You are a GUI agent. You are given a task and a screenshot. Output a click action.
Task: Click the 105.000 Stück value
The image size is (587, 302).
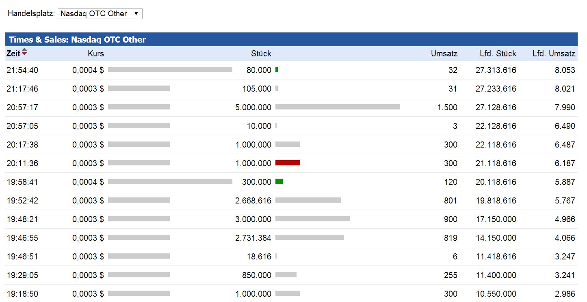(x=257, y=89)
